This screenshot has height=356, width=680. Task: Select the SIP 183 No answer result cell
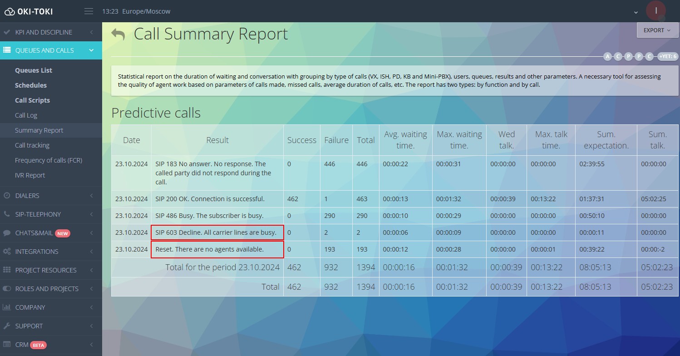click(217, 173)
